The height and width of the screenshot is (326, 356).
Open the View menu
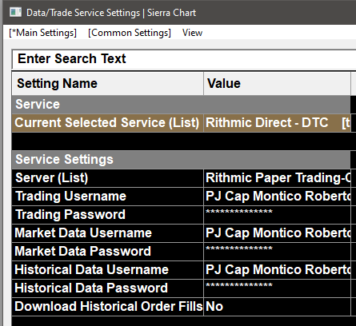(x=192, y=33)
